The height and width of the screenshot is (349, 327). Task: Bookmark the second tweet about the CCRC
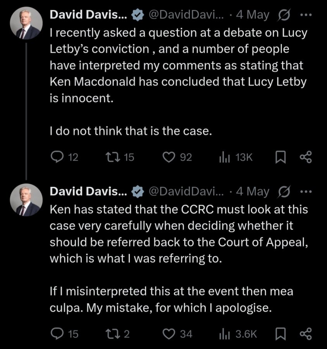[280, 334]
